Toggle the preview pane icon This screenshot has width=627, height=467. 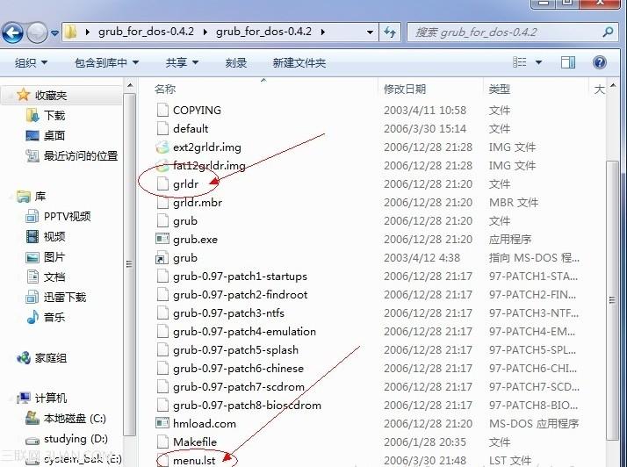(x=568, y=62)
